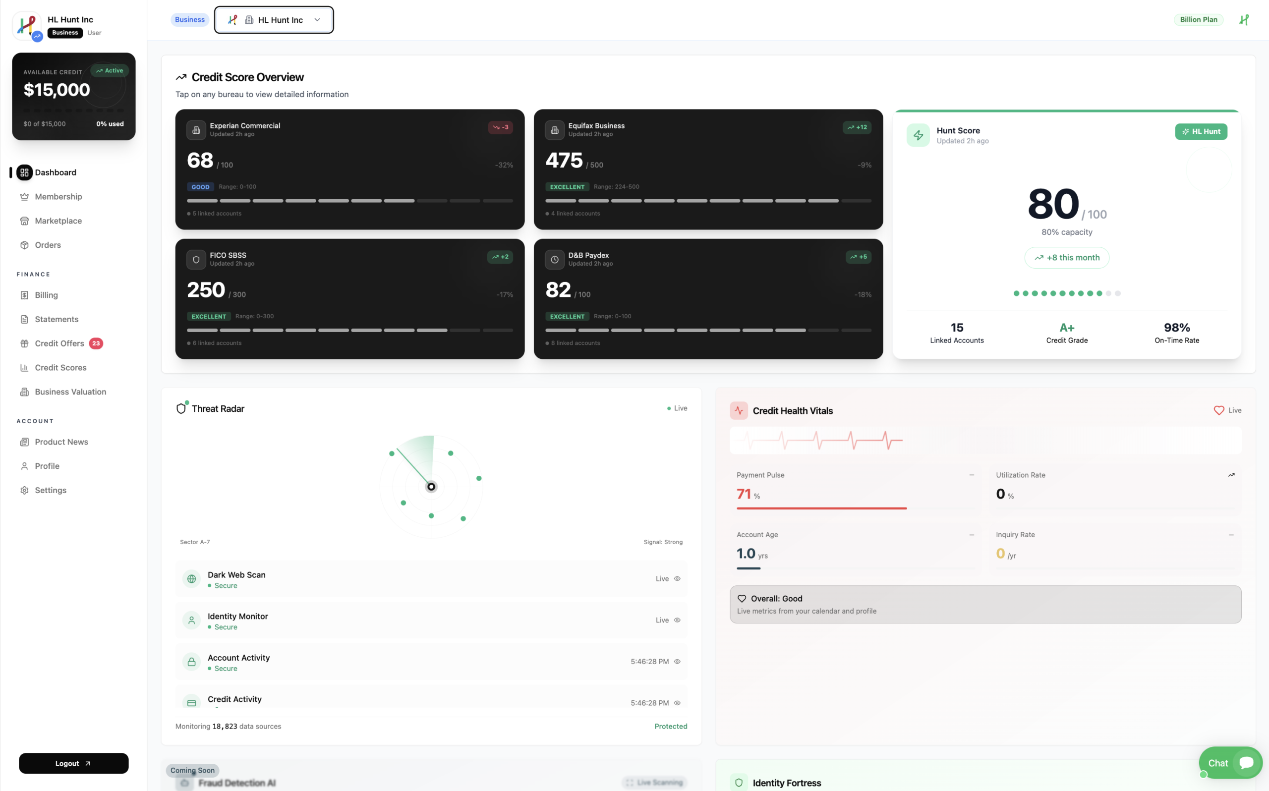
Task: Expand the D&B Paydex score card
Action: click(x=708, y=299)
